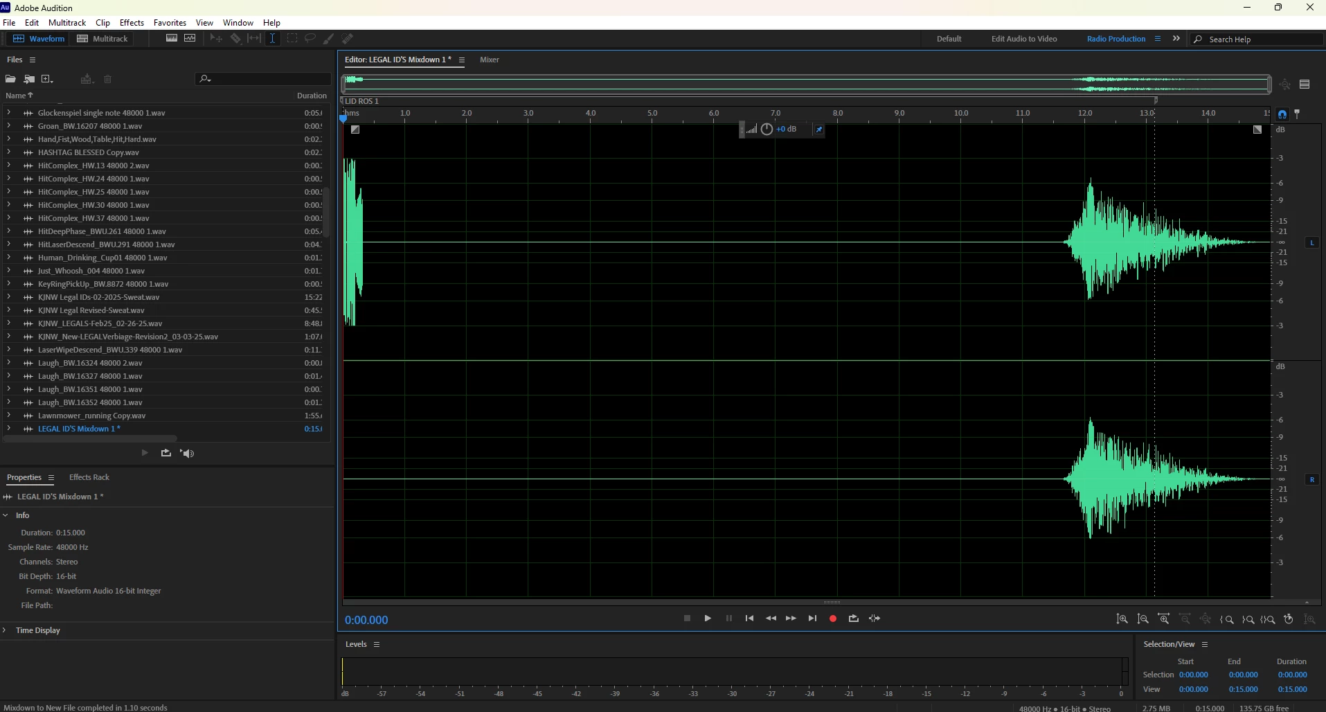Select the Slip tool
This screenshot has height=712, width=1326.
pyautogui.click(x=254, y=39)
